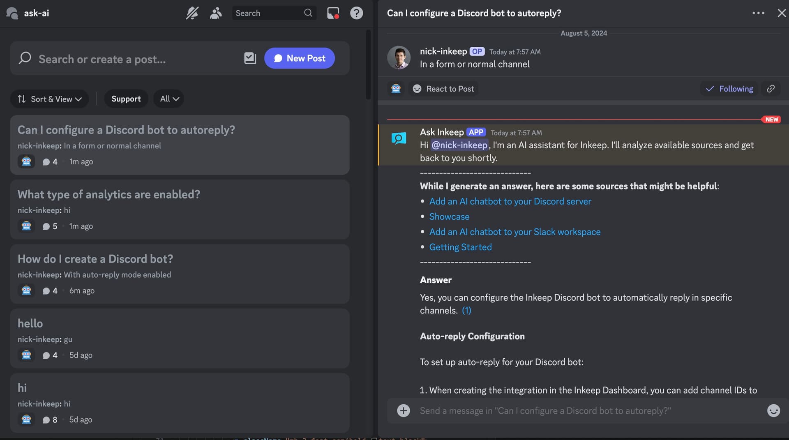Expand the Sort & View dropdown
This screenshot has width=789, height=440.
[x=49, y=99]
